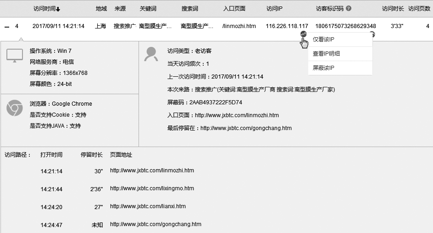
Task: Collapse the expanded visitor row 4
Action: click(x=7, y=27)
